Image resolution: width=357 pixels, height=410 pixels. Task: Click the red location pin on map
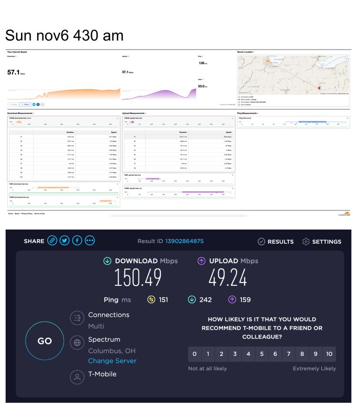click(319, 88)
